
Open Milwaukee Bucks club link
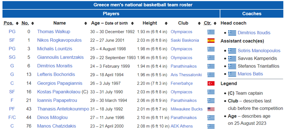[x=186, y=109]
